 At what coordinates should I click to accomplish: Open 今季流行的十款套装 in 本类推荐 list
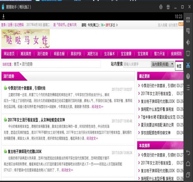tap(158, 155)
